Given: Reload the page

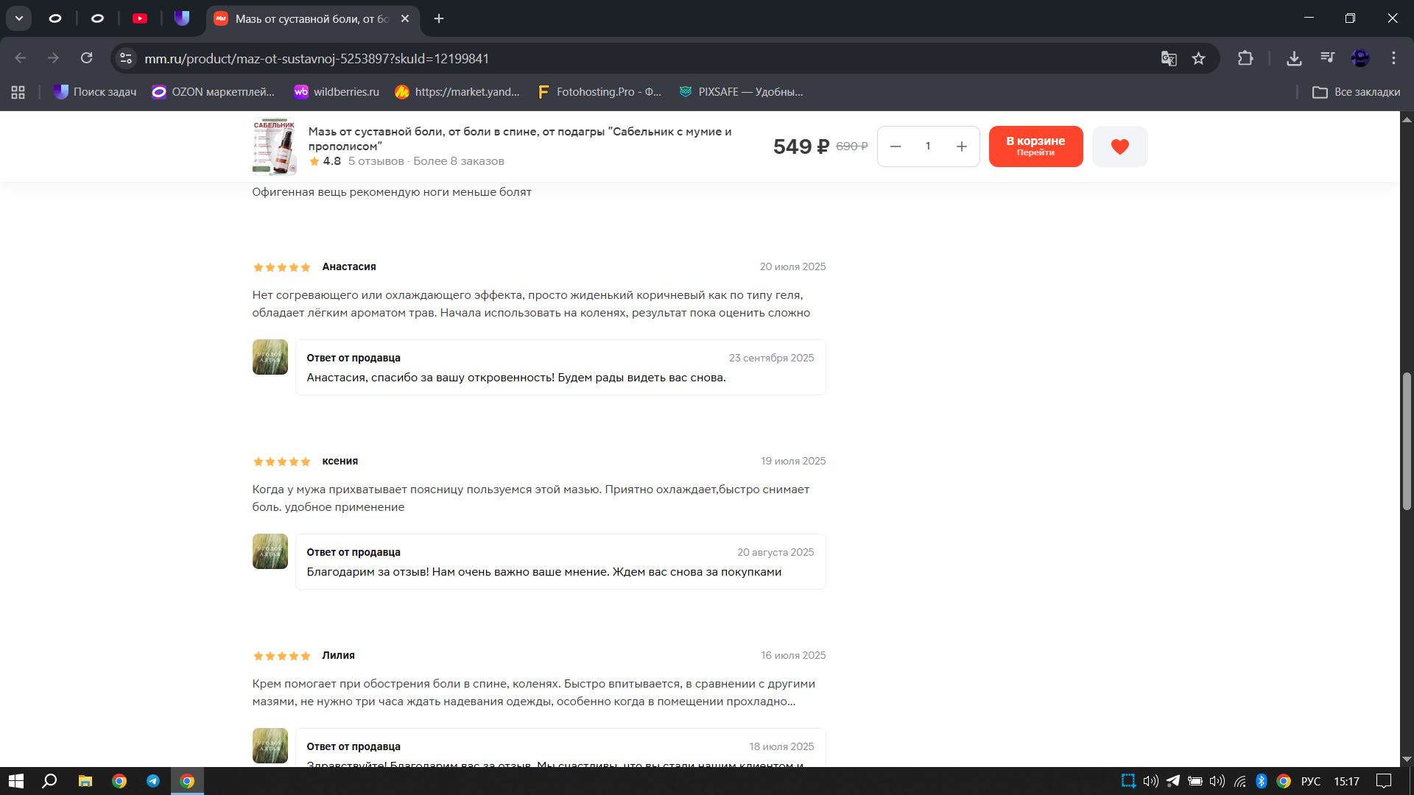Looking at the screenshot, I should click(x=86, y=58).
